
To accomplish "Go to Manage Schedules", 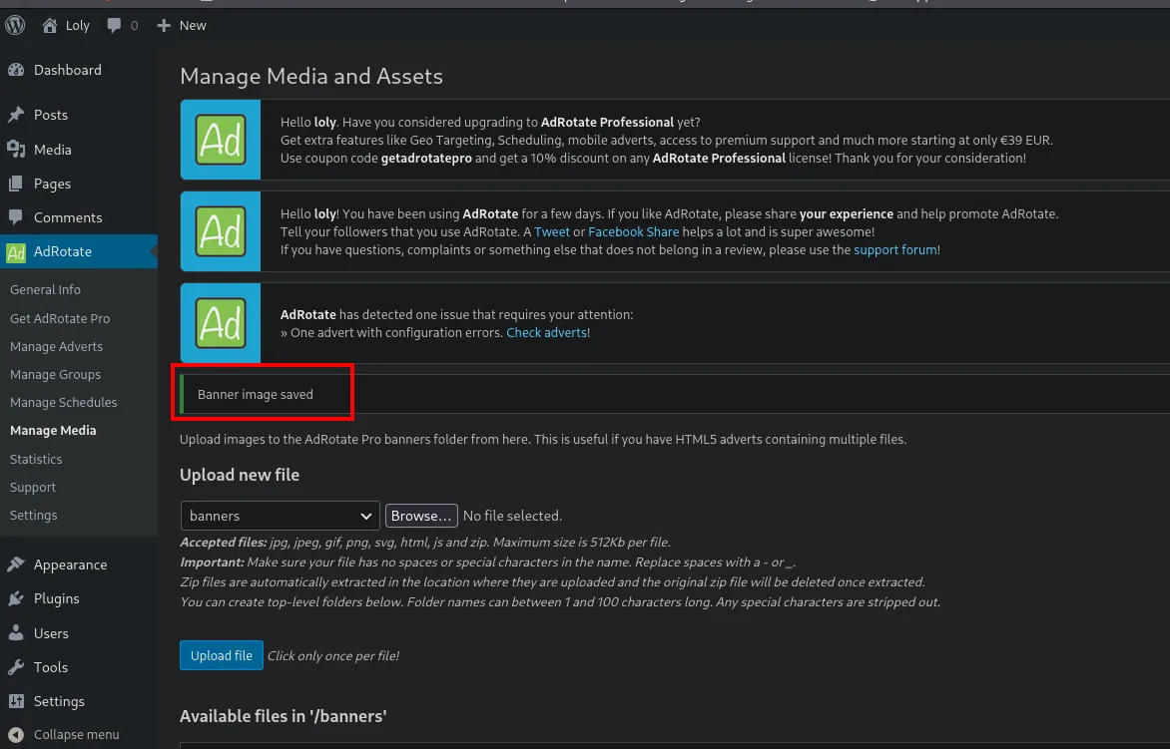I will click(64, 403).
